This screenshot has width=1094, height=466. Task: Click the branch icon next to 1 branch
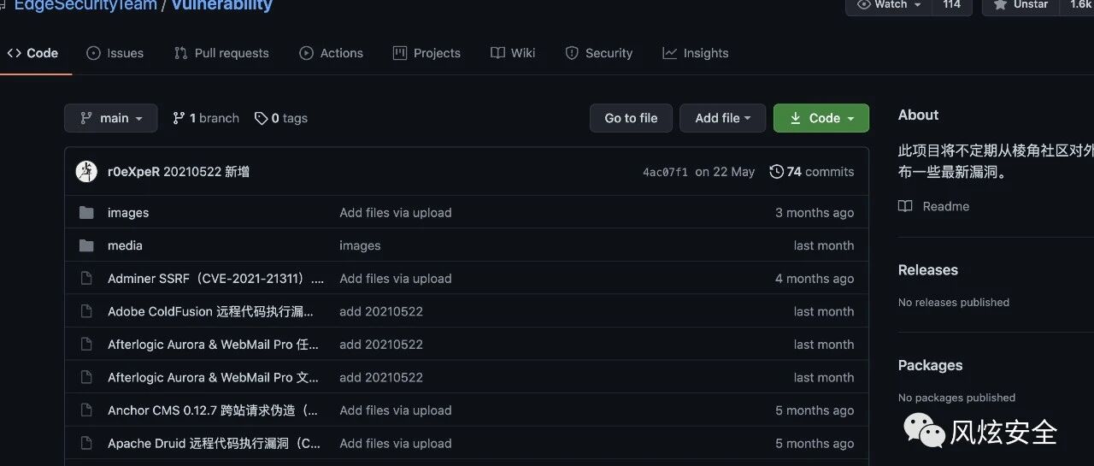tap(179, 118)
